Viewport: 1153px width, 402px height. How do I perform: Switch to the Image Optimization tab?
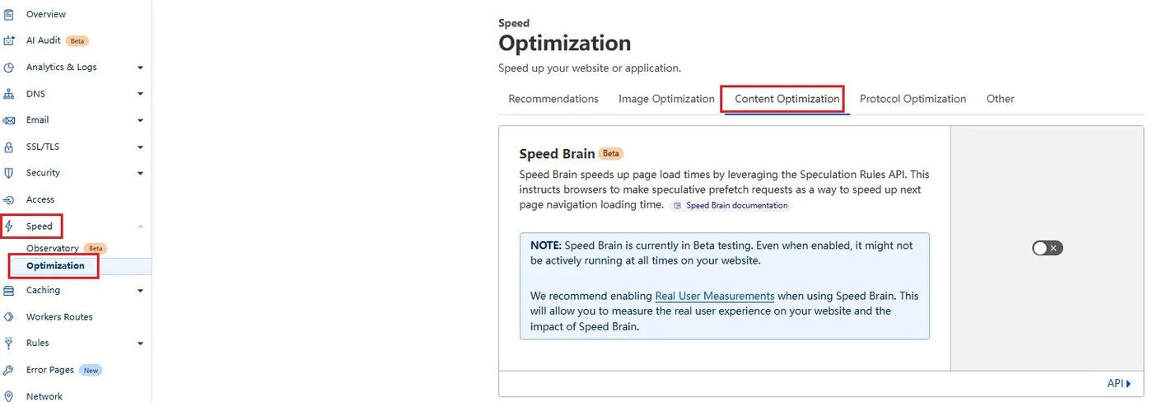pos(666,99)
